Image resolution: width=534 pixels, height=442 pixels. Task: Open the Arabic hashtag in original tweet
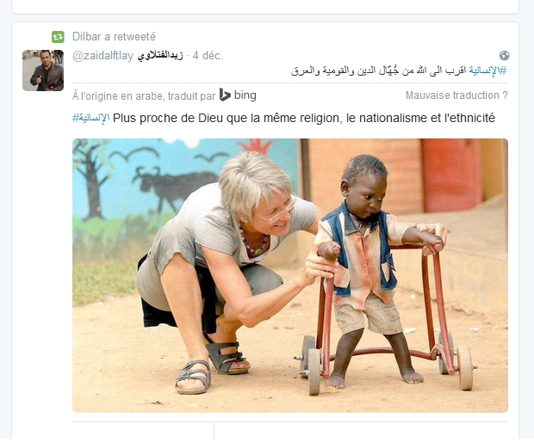coord(487,71)
